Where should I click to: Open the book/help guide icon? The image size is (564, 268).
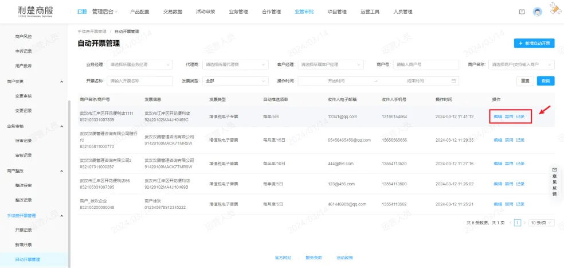pos(522,11)
